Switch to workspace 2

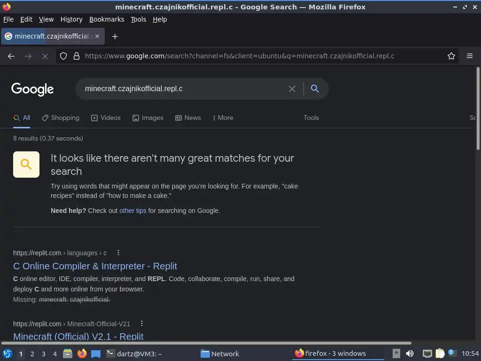pos(32,354)
